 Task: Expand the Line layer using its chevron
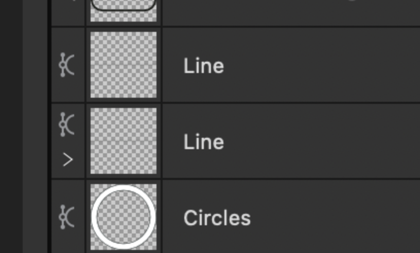[68, 160]
